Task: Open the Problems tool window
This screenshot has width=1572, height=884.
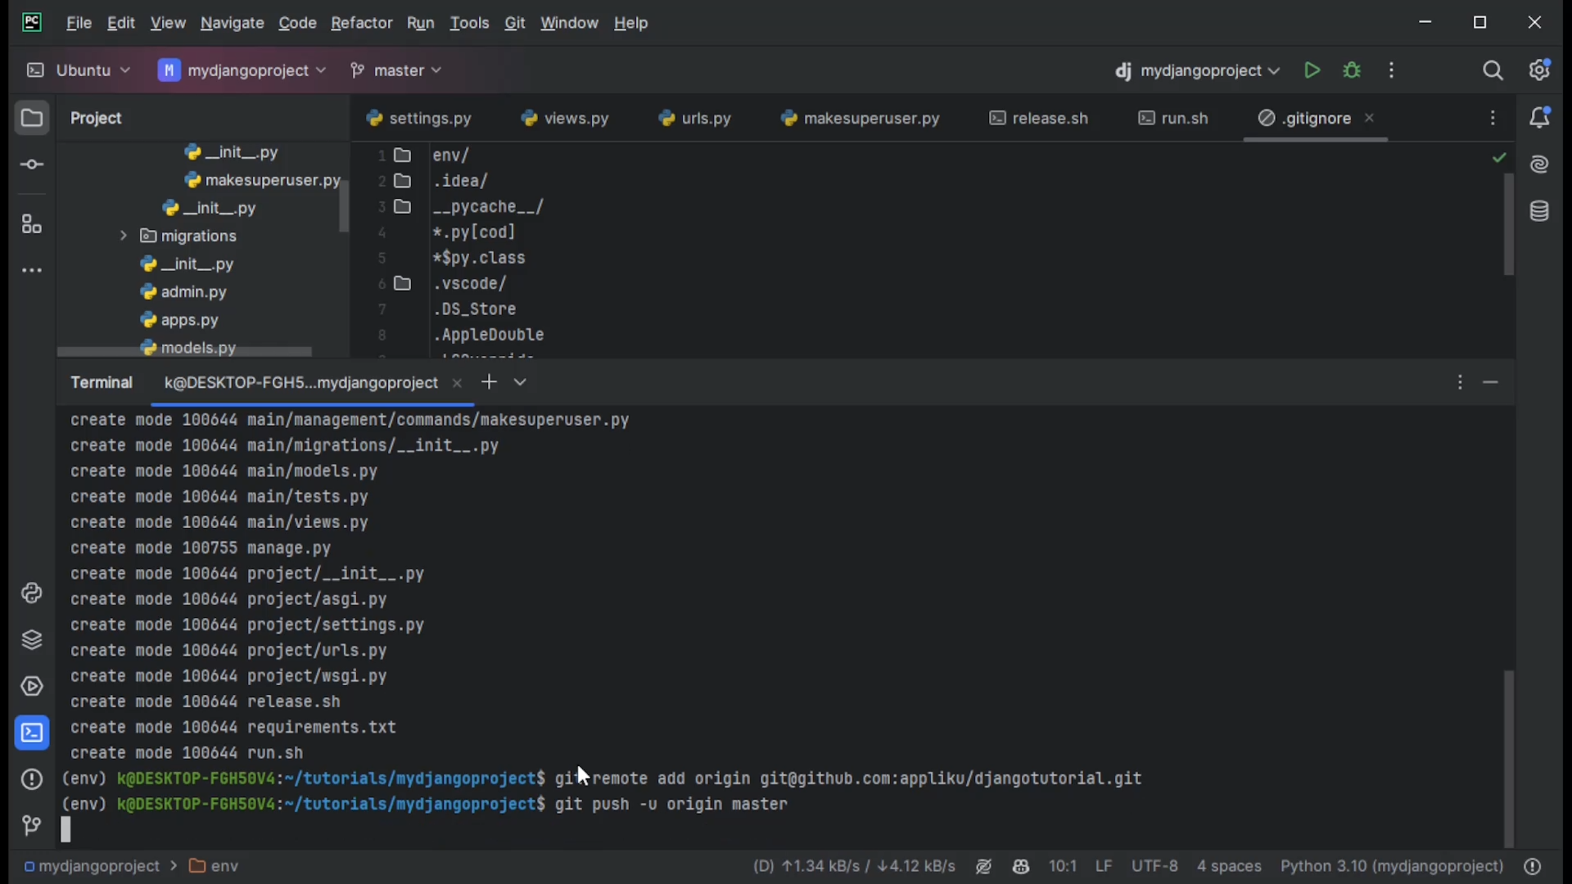Action: coord(31,779)
